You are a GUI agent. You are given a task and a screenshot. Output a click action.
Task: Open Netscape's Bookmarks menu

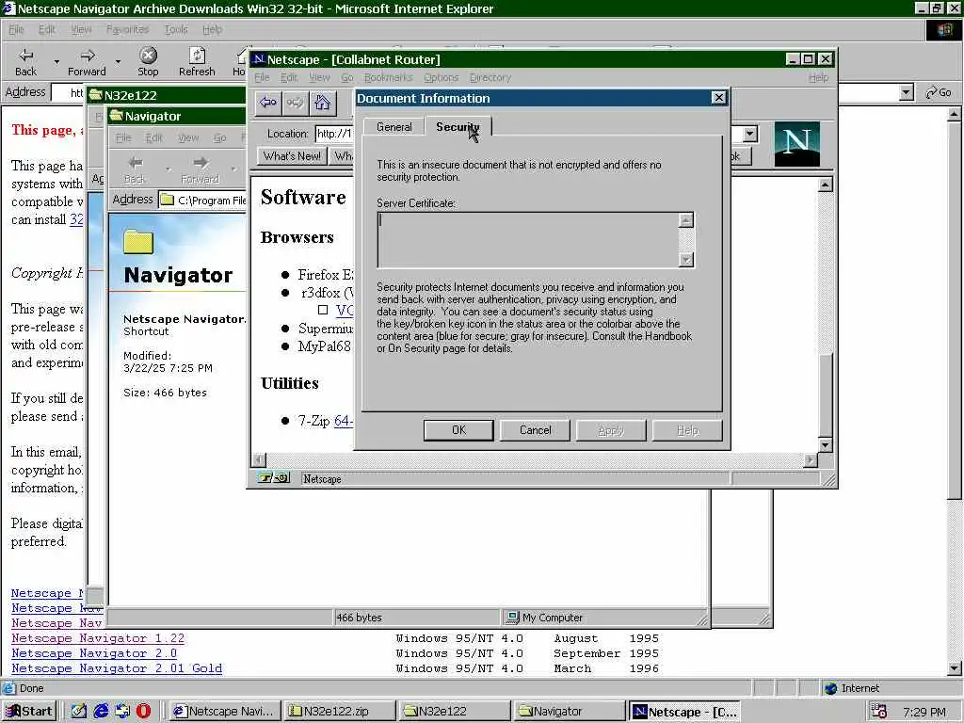tap(388, 77)
